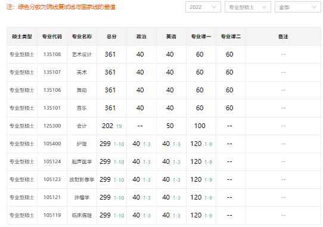Expand the 全部 filter dropdown
323x227 pixels.
tap(297, 7)
